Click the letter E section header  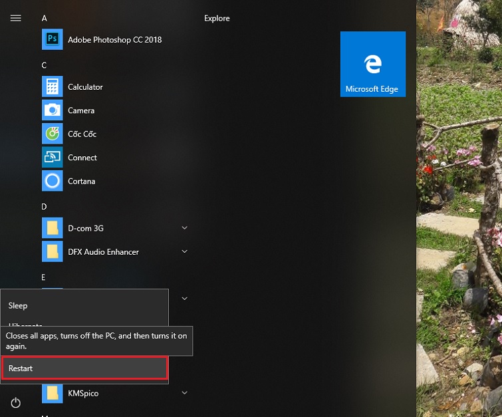coord(44,277)
